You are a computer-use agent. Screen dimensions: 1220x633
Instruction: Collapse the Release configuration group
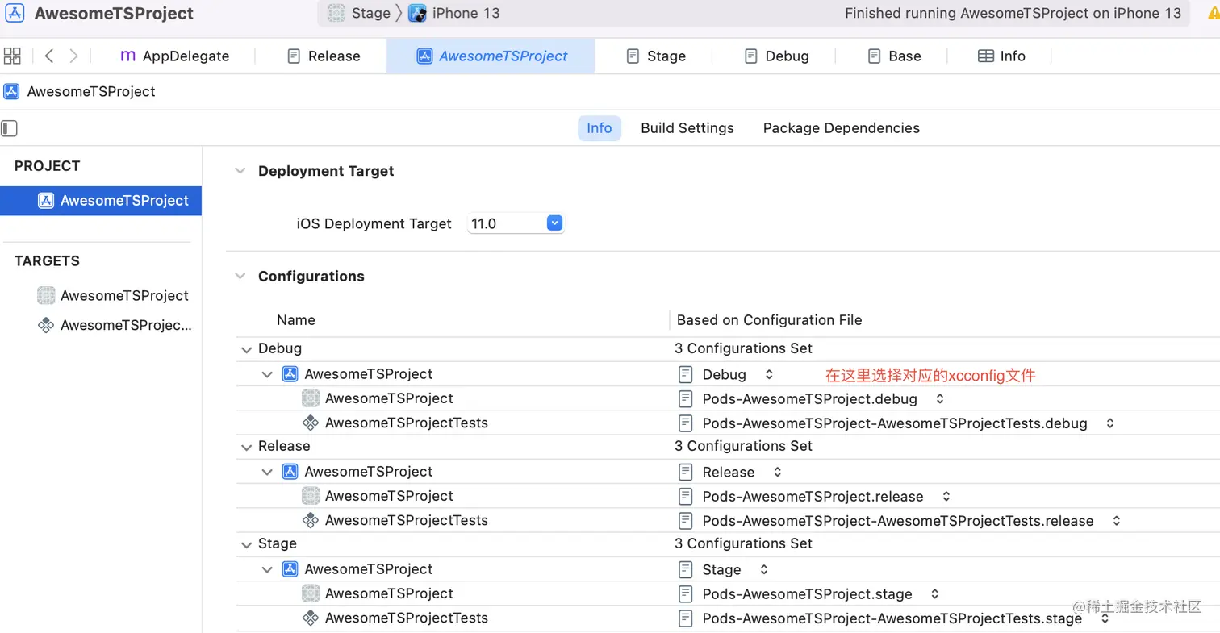pos(245,446)
